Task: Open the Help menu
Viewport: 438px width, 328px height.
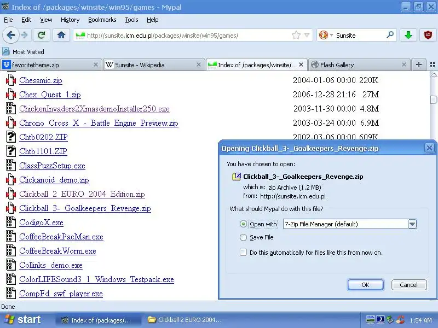Action: coord(153,20)
